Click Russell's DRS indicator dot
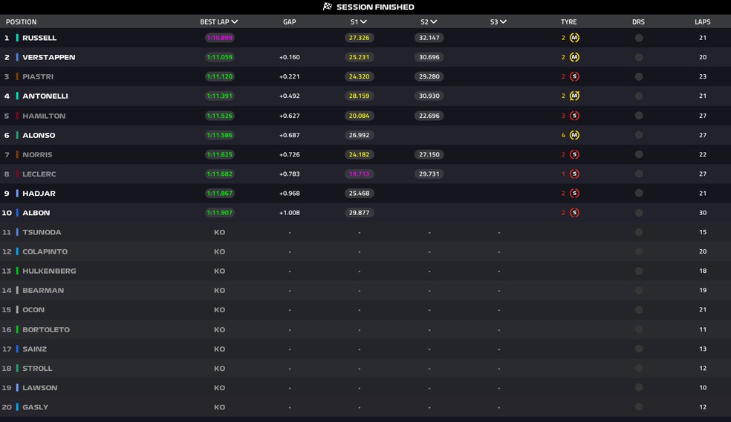731x422 pixels. 639,38
